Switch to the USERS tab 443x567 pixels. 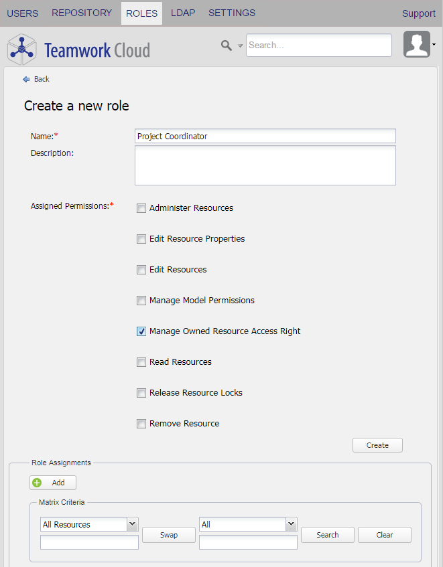(23, 13)
